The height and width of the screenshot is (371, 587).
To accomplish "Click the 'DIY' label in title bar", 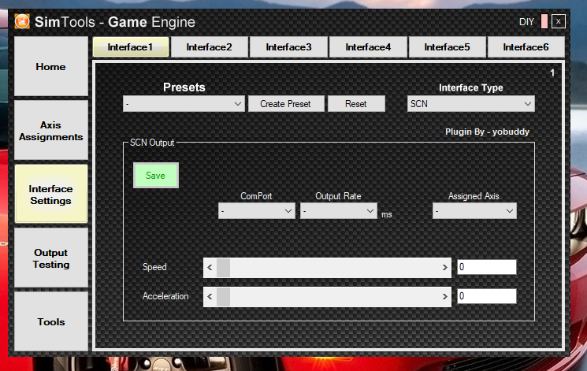I will tap(526, 22).
